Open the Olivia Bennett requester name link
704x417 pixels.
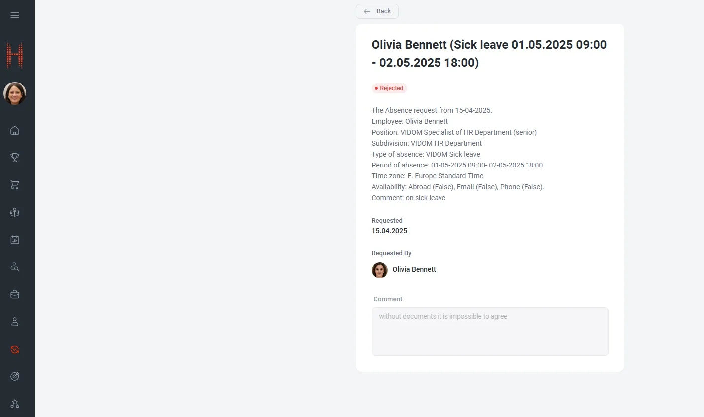click(414, 269)
